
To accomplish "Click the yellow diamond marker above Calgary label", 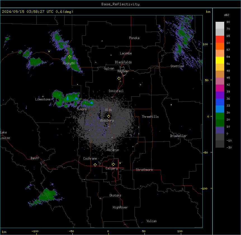I will coord(113,164).
